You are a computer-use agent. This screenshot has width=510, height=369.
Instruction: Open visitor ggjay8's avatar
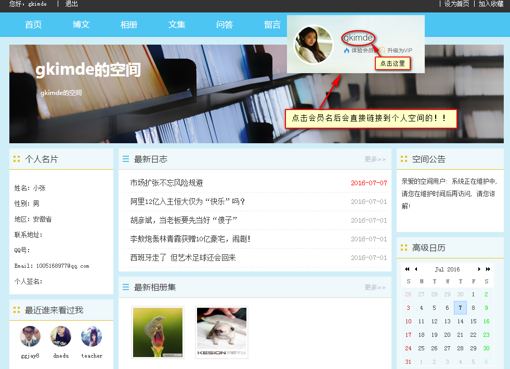point(30,336)
